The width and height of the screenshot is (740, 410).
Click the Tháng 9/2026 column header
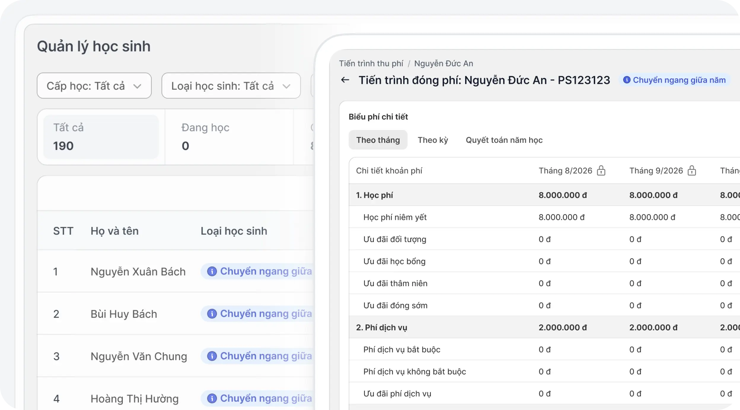[656, 171]
